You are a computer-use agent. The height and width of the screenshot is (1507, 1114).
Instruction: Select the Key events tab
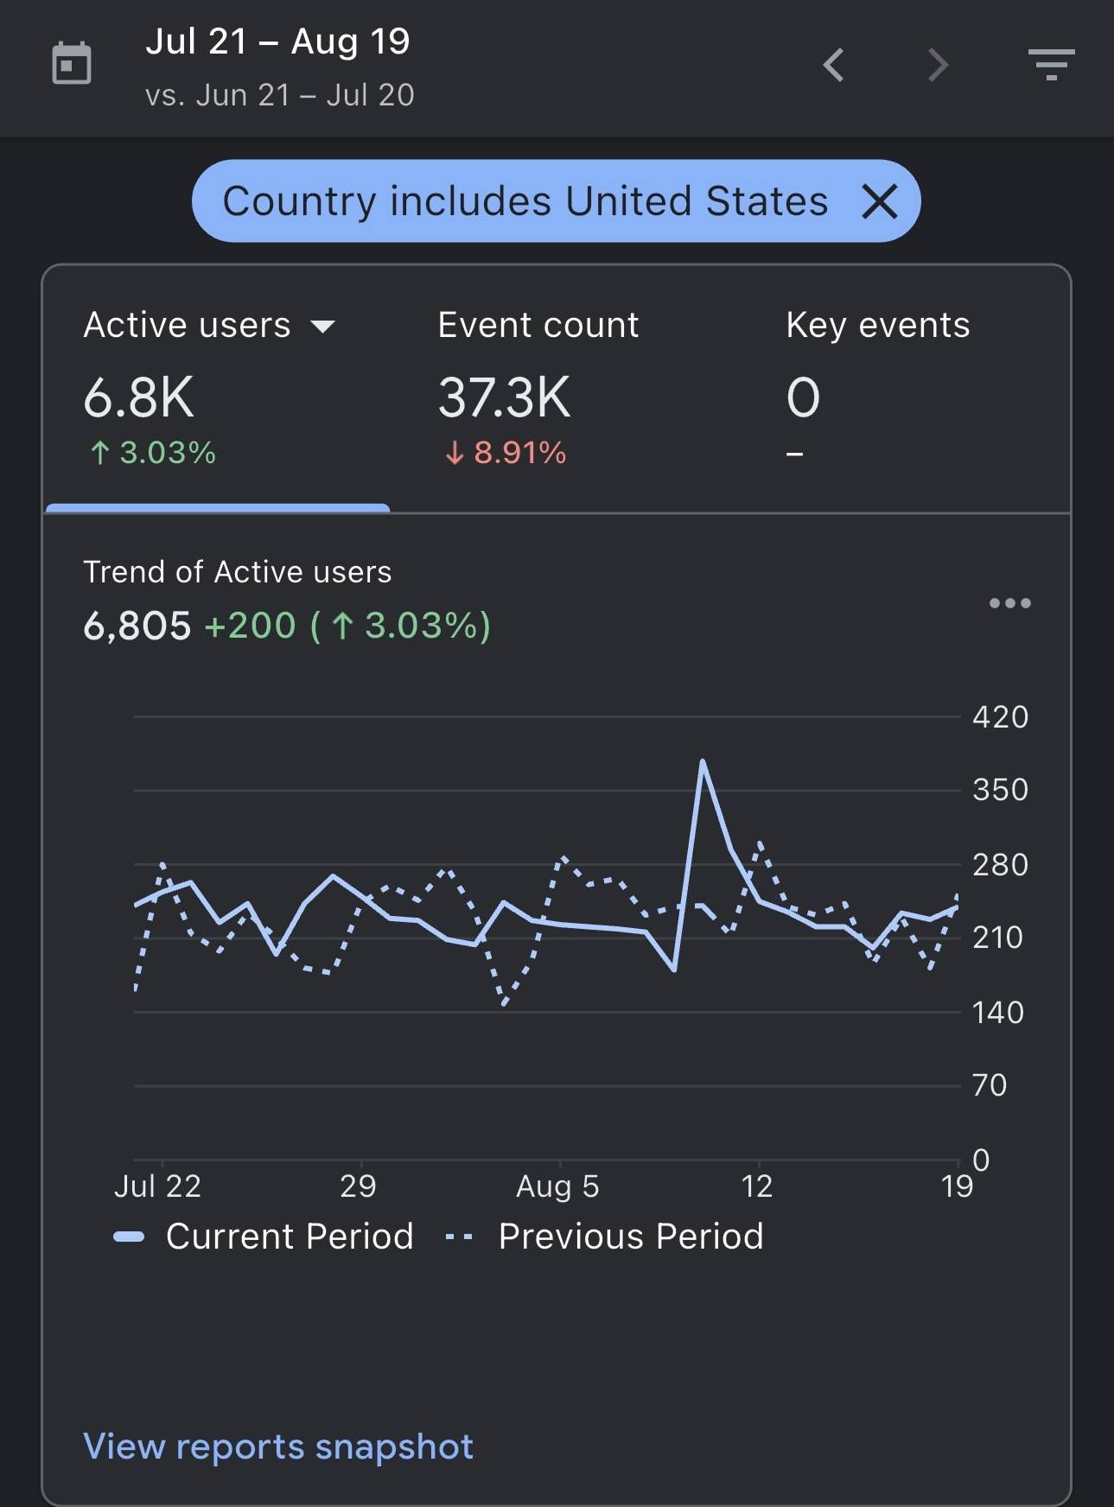point(878,389)
